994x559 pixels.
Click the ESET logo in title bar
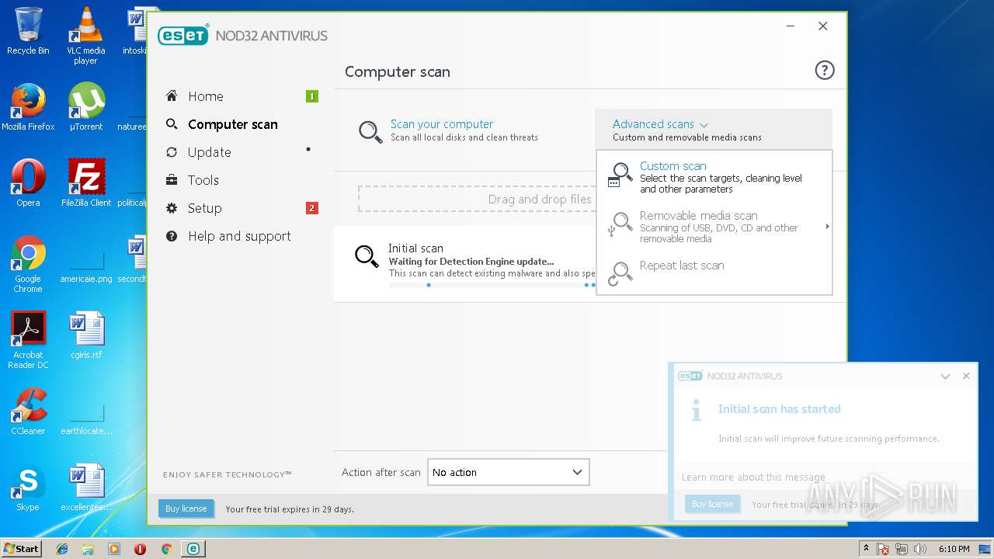[x=183, y=36]
